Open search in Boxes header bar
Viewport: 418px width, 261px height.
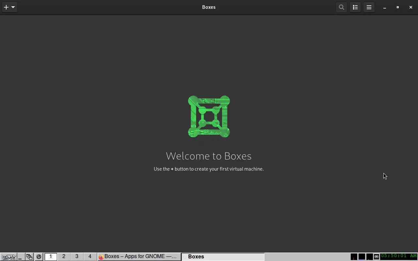342,7
